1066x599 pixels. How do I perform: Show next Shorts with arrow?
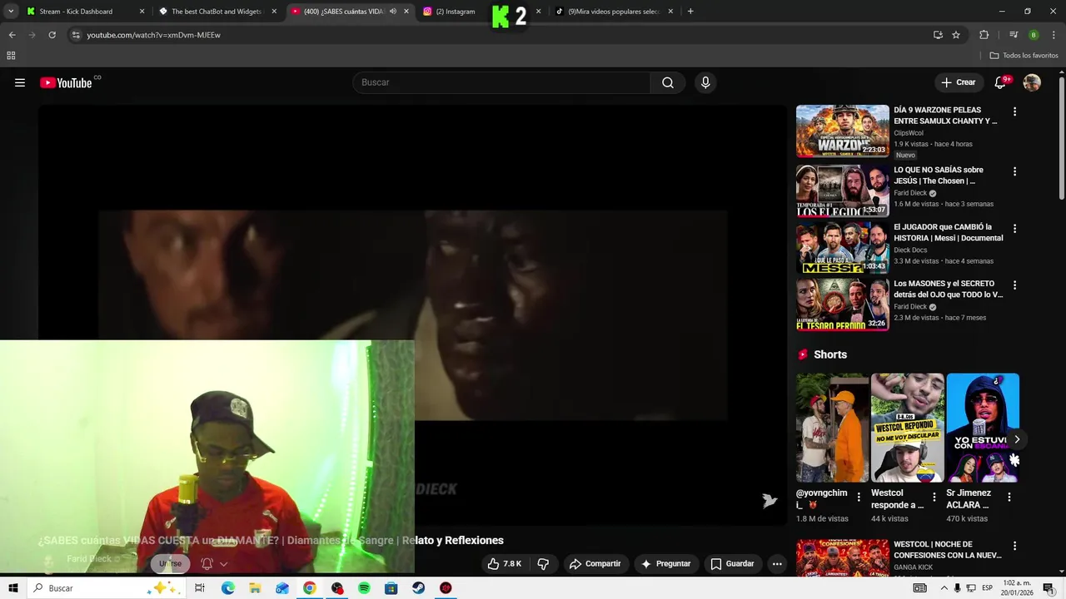1016,439
